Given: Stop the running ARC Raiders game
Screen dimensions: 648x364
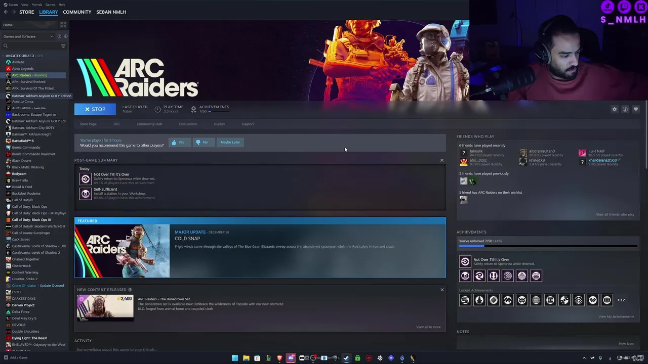Looking at the screenshot, I should [95, 109].
